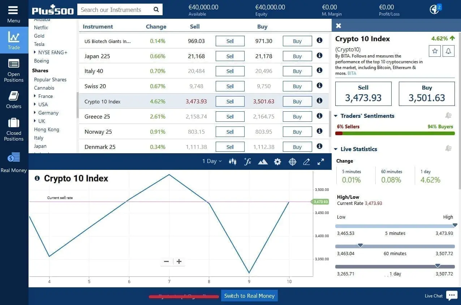Expand the chart to fullscreen with arrows icon
The height and width of the screenshot is (305, 461).
[320, 162]
